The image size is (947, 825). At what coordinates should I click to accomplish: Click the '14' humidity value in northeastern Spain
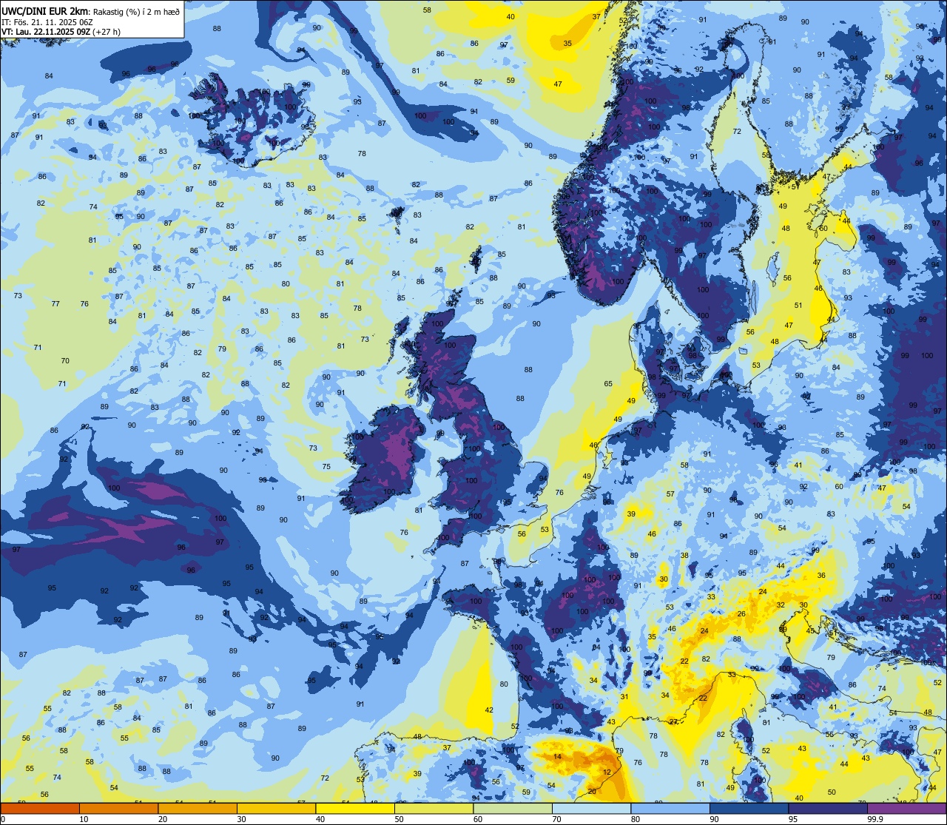tap(557, 756)
